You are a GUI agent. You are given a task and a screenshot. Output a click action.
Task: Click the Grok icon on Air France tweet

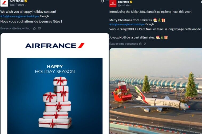[102, 1]
